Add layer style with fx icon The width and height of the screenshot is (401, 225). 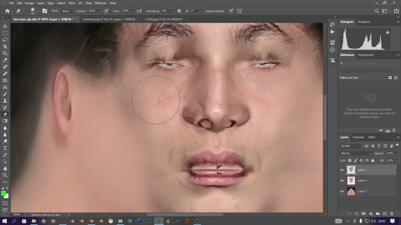(357, 214)
